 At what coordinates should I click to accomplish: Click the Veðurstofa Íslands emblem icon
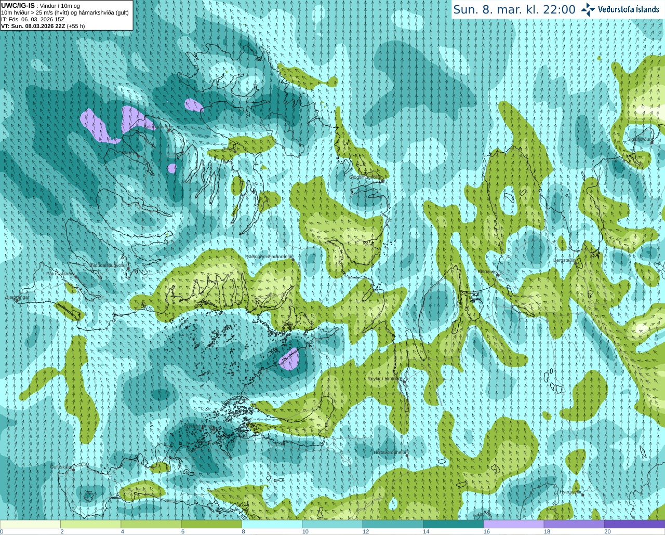tap(588, 9)
